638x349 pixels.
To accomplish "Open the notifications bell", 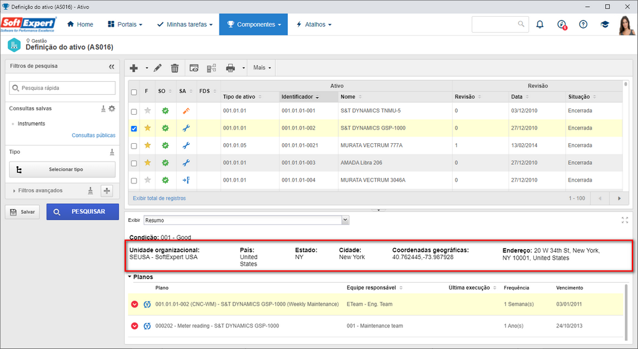I will click(540, 24).
